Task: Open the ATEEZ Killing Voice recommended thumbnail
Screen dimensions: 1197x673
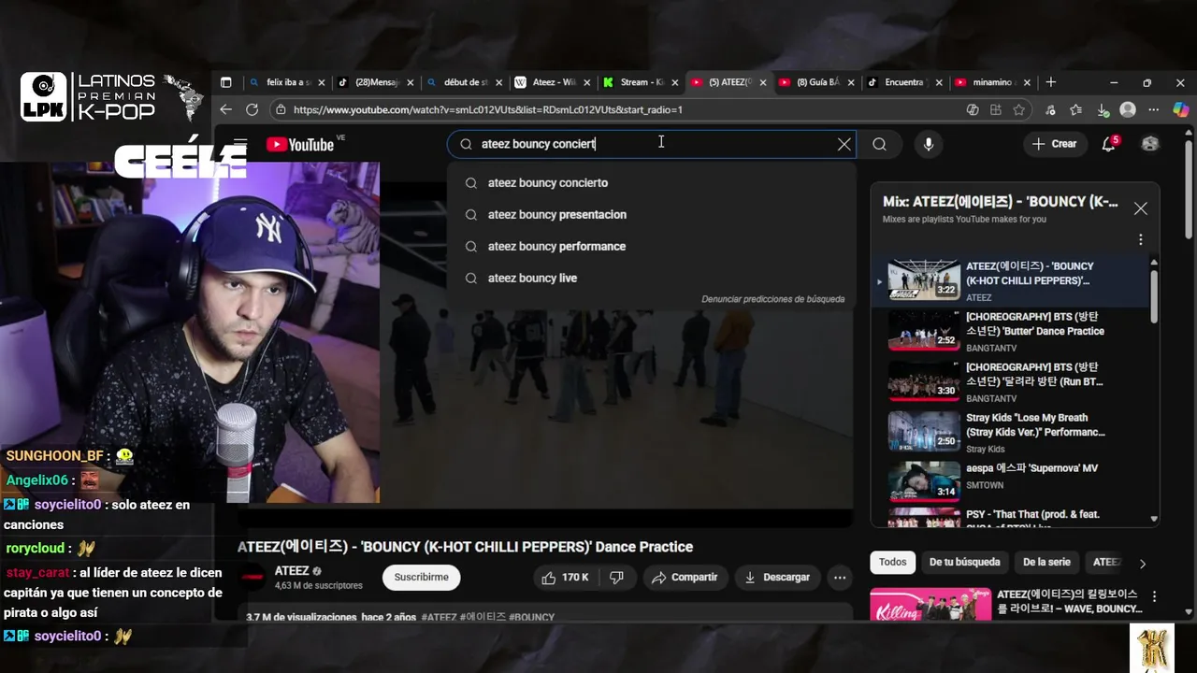Action: tap(930, 605)
